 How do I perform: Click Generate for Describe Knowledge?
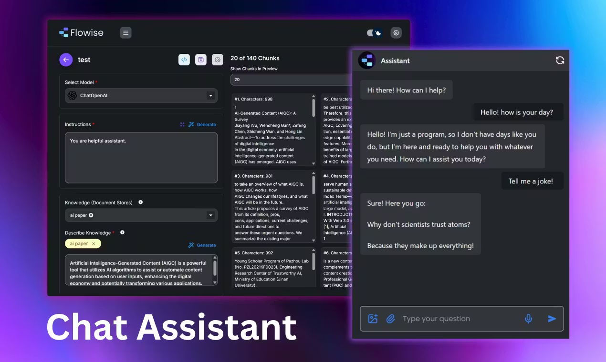click(x=202, y=245)
